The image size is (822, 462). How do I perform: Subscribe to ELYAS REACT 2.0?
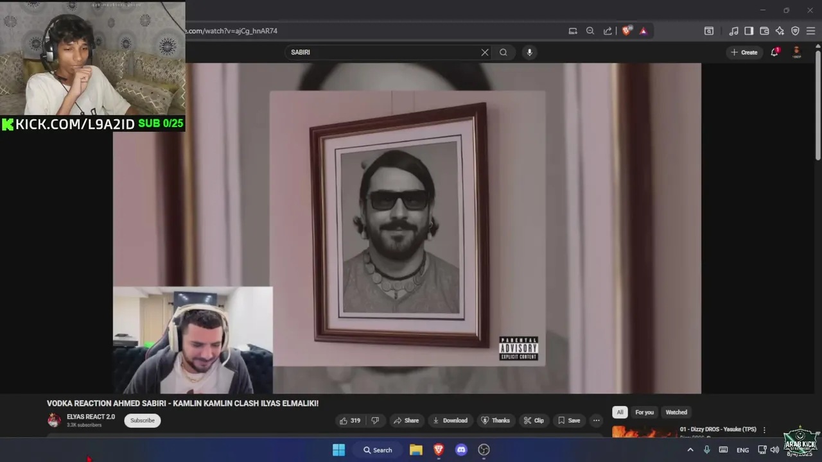tap(143, 420)
